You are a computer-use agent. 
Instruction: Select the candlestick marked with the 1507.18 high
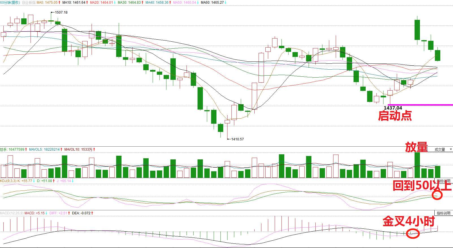click(x=51, y=21)
